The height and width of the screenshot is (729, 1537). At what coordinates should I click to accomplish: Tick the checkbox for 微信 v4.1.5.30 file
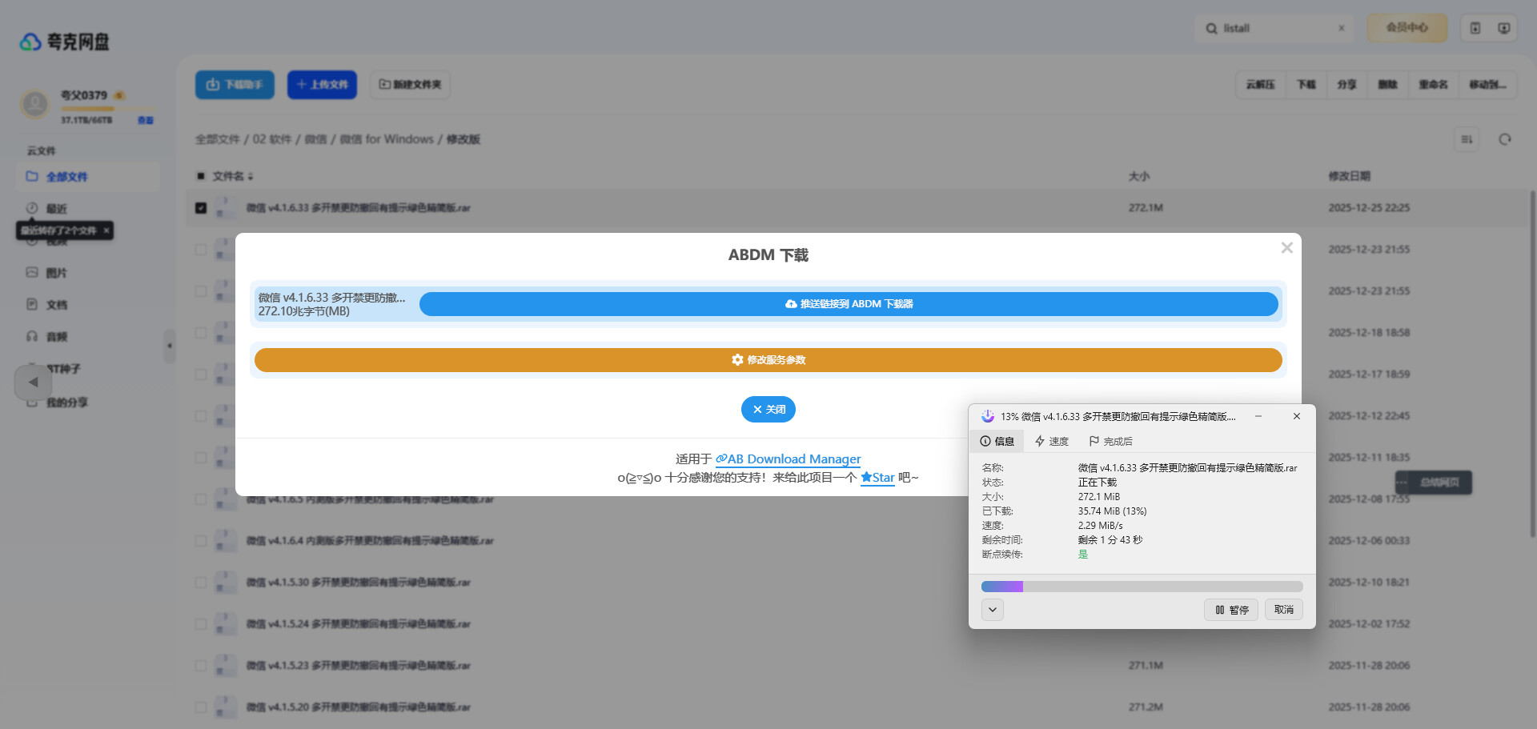[201, 583]
